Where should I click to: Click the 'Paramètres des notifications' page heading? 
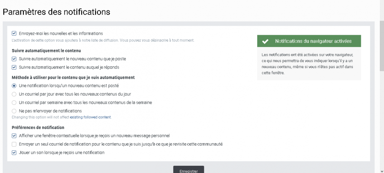[x=56, y=12]
